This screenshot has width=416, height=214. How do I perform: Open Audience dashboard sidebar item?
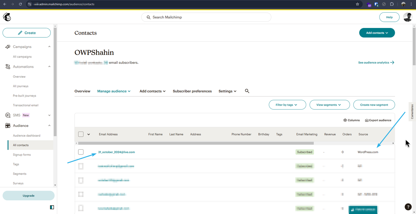(x=27, y=136)
